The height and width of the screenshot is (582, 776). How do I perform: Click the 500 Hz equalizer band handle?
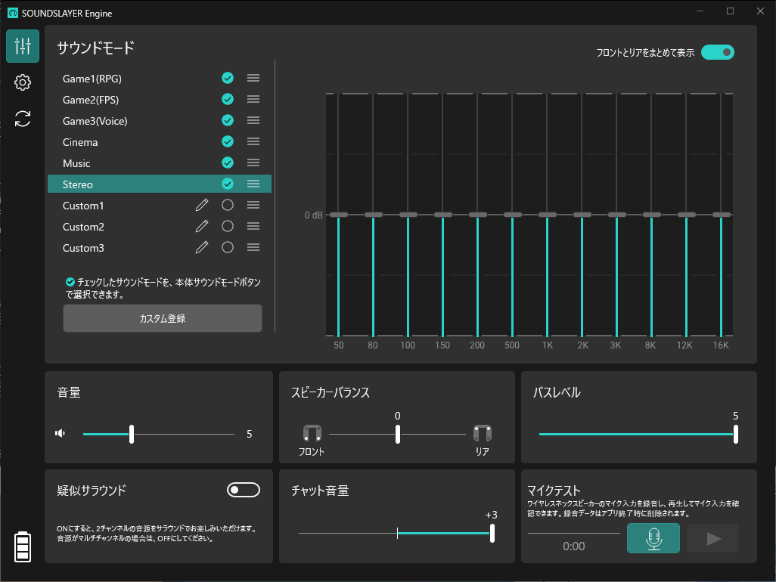512,215
